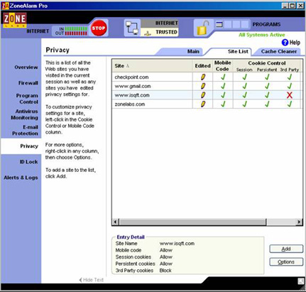
Task: Click the Mobile Code column header
Action: 223,66
